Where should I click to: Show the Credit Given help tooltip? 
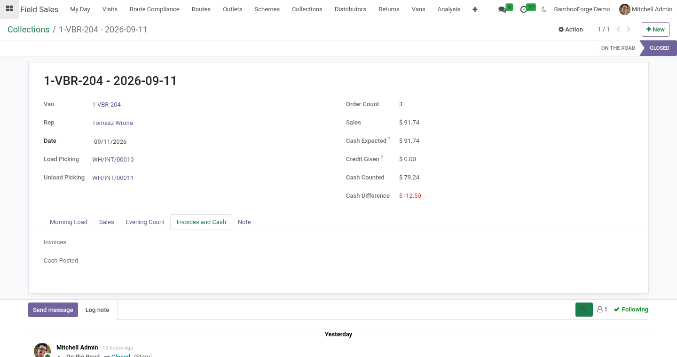click(x=382, y=157)
